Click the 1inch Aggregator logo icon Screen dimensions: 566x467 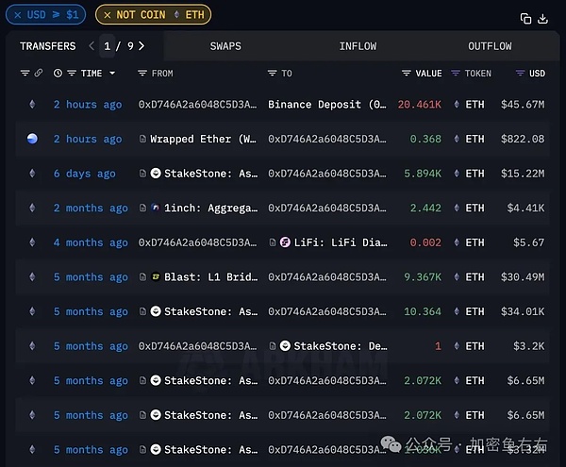[x=155, y=208]
